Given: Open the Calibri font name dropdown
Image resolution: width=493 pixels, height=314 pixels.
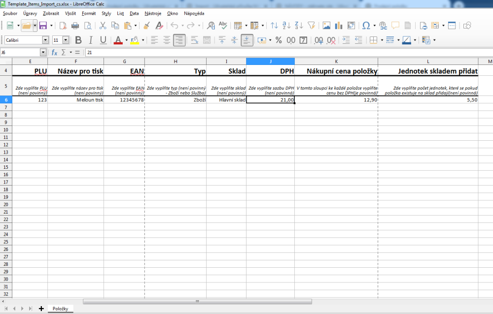Looking at the screenshot, I should (45, 40).
